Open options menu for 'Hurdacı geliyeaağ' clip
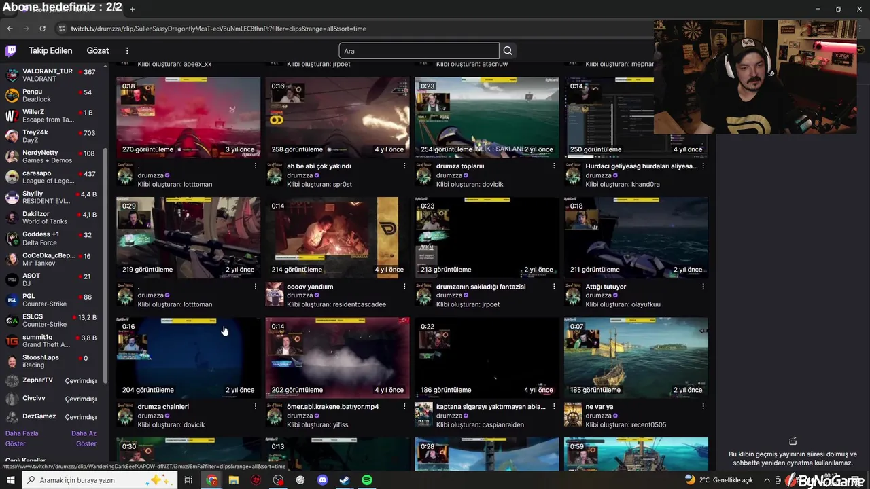The width and height of the screenshot is (870, 489). coord(703,166)
